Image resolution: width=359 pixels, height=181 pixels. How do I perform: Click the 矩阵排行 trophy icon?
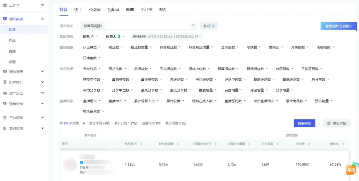[x=5, y=82]
